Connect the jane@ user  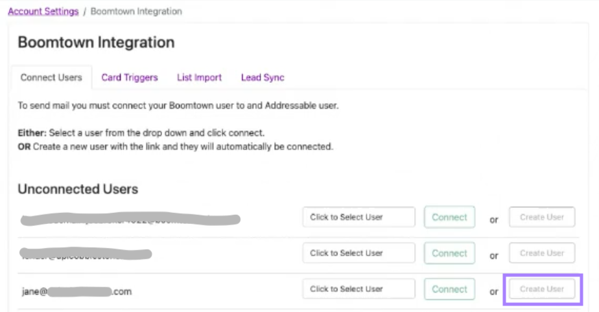pyautogui.click(x=449, y=289)
